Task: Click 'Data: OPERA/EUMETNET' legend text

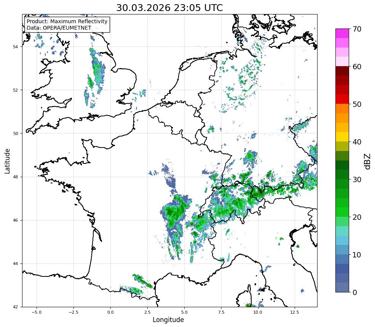Action: pos(59,28)
